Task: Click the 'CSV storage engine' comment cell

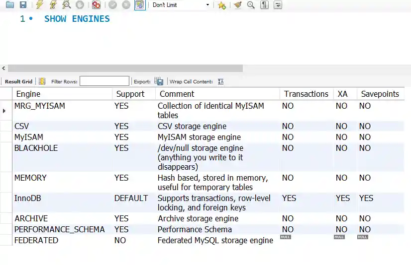Action: (x=217, y=126)
